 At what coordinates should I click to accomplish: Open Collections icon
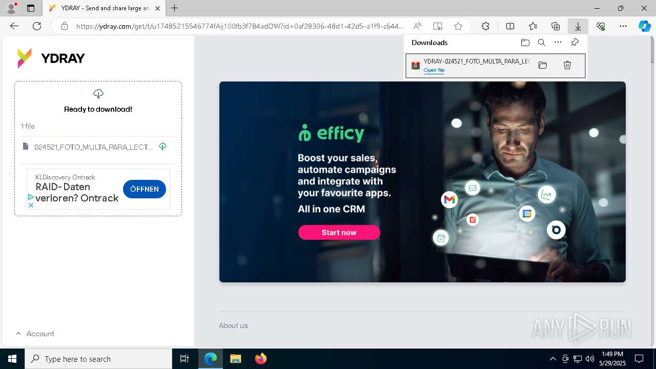point(556,26)
